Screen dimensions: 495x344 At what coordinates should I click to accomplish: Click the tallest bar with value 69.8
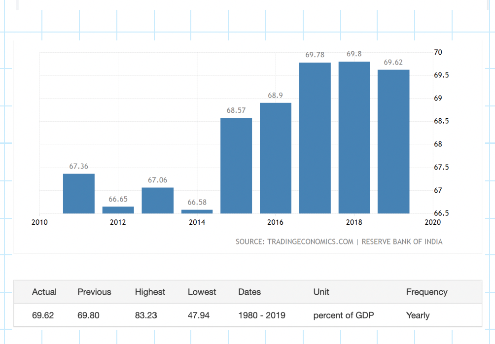[354, 138]
